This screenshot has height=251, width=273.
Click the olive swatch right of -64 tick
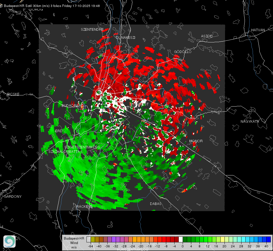pyautogui.click(x=93, y=239)
